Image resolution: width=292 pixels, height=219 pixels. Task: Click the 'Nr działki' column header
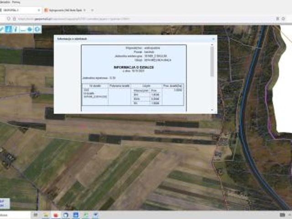tap(95, 86)
